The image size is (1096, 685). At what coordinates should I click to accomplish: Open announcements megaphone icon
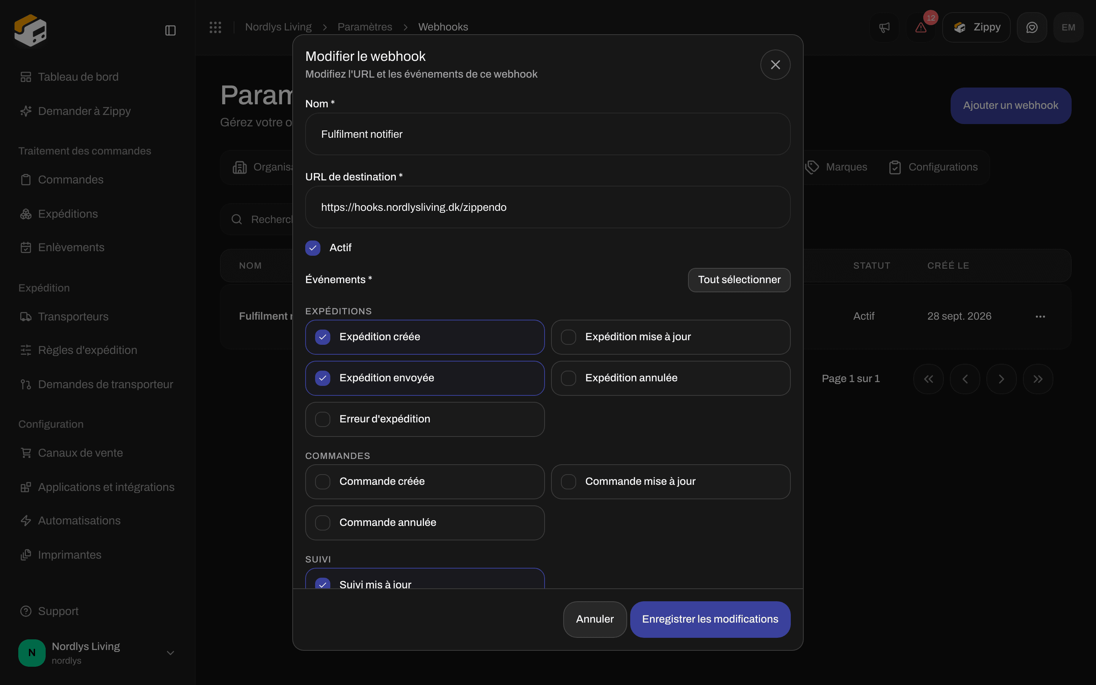coord(884,28)
